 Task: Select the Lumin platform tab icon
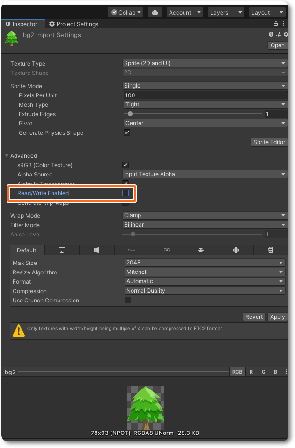201,250
